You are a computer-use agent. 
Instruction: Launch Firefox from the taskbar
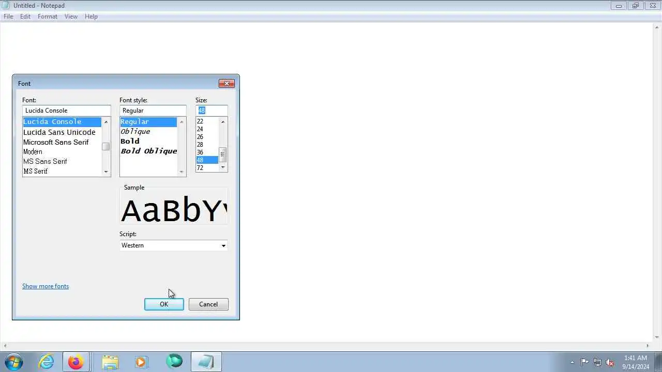click(x=76, y=362)
